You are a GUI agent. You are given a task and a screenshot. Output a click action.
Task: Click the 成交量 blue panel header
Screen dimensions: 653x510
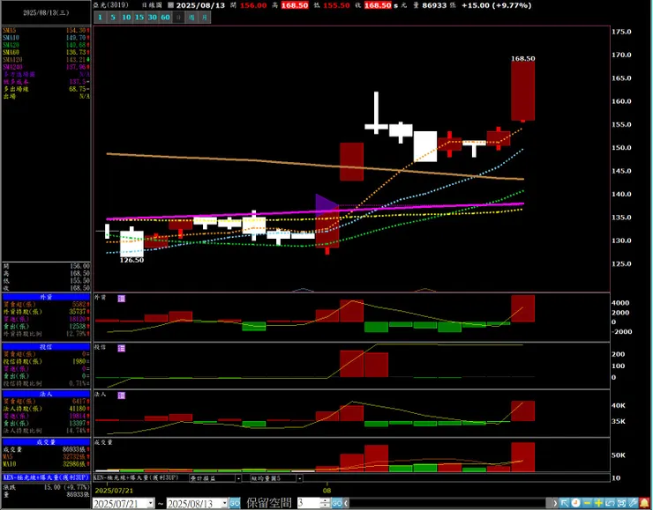(x=46, y=442)
